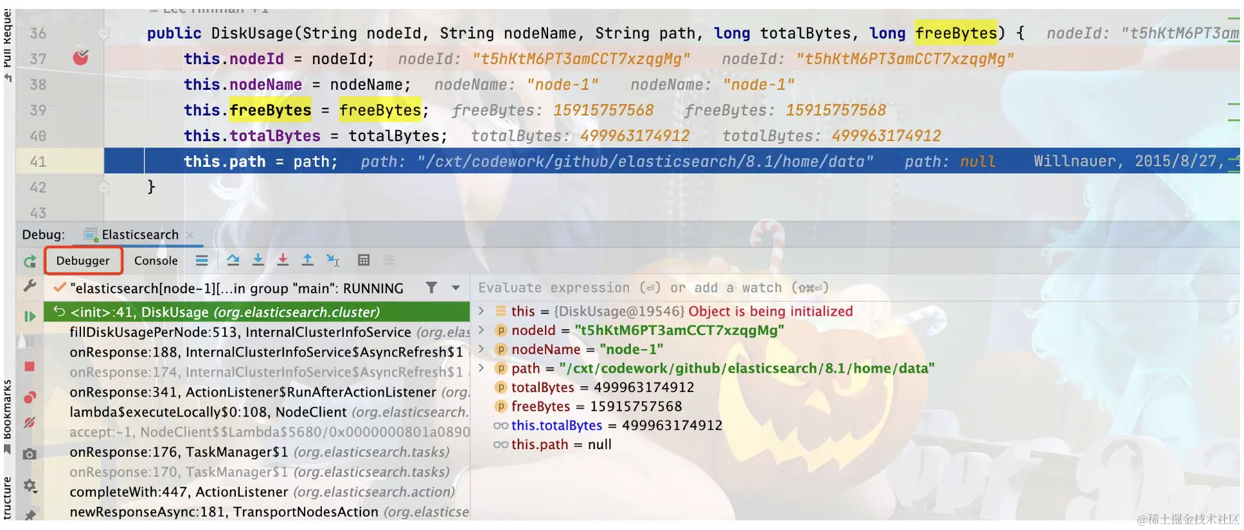The width and height of the screenshot is (1244, 530).
Task: Select <init>:41 DiskUsage stack frame
Action: click(257, 312)
